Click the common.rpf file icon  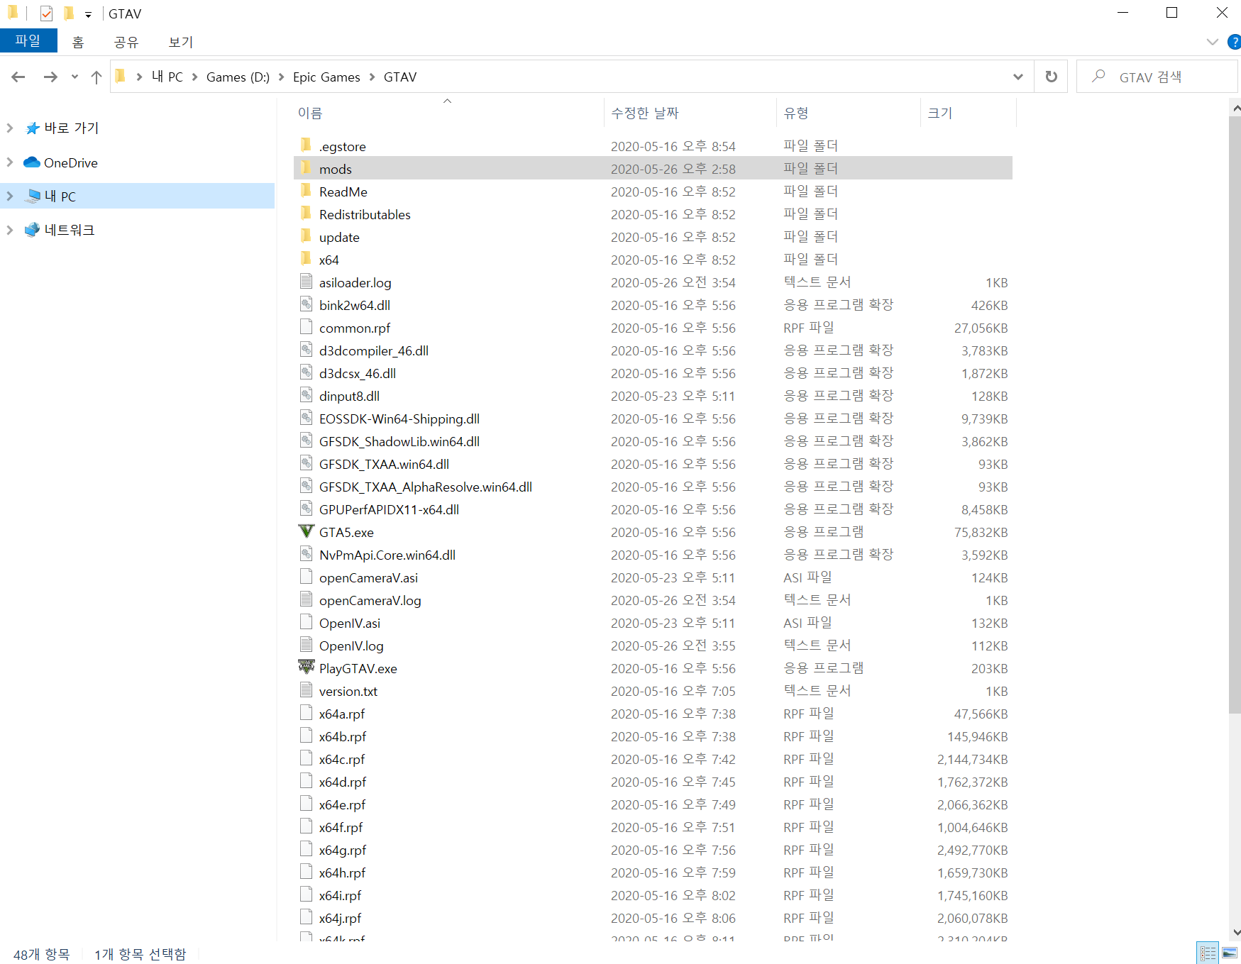click(306, 327)
